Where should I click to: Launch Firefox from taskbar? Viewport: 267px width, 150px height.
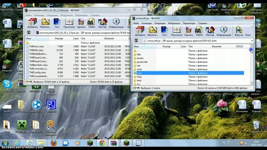click(x=54, y=143)
